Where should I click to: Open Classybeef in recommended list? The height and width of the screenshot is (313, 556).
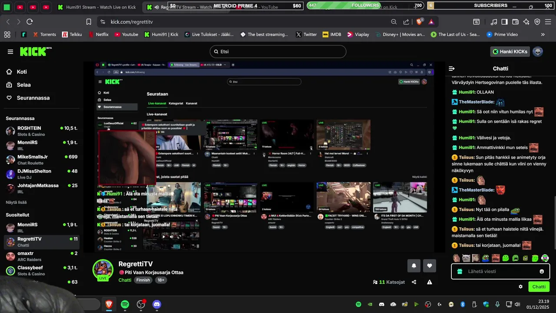click(x=42, y=270)
